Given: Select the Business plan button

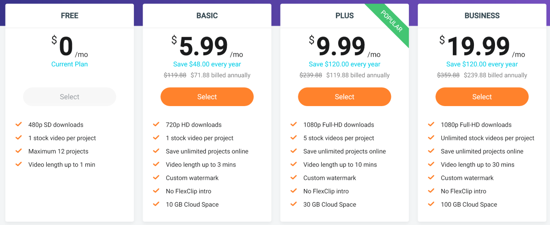Looking at the screenshot, I should [482, 96].
